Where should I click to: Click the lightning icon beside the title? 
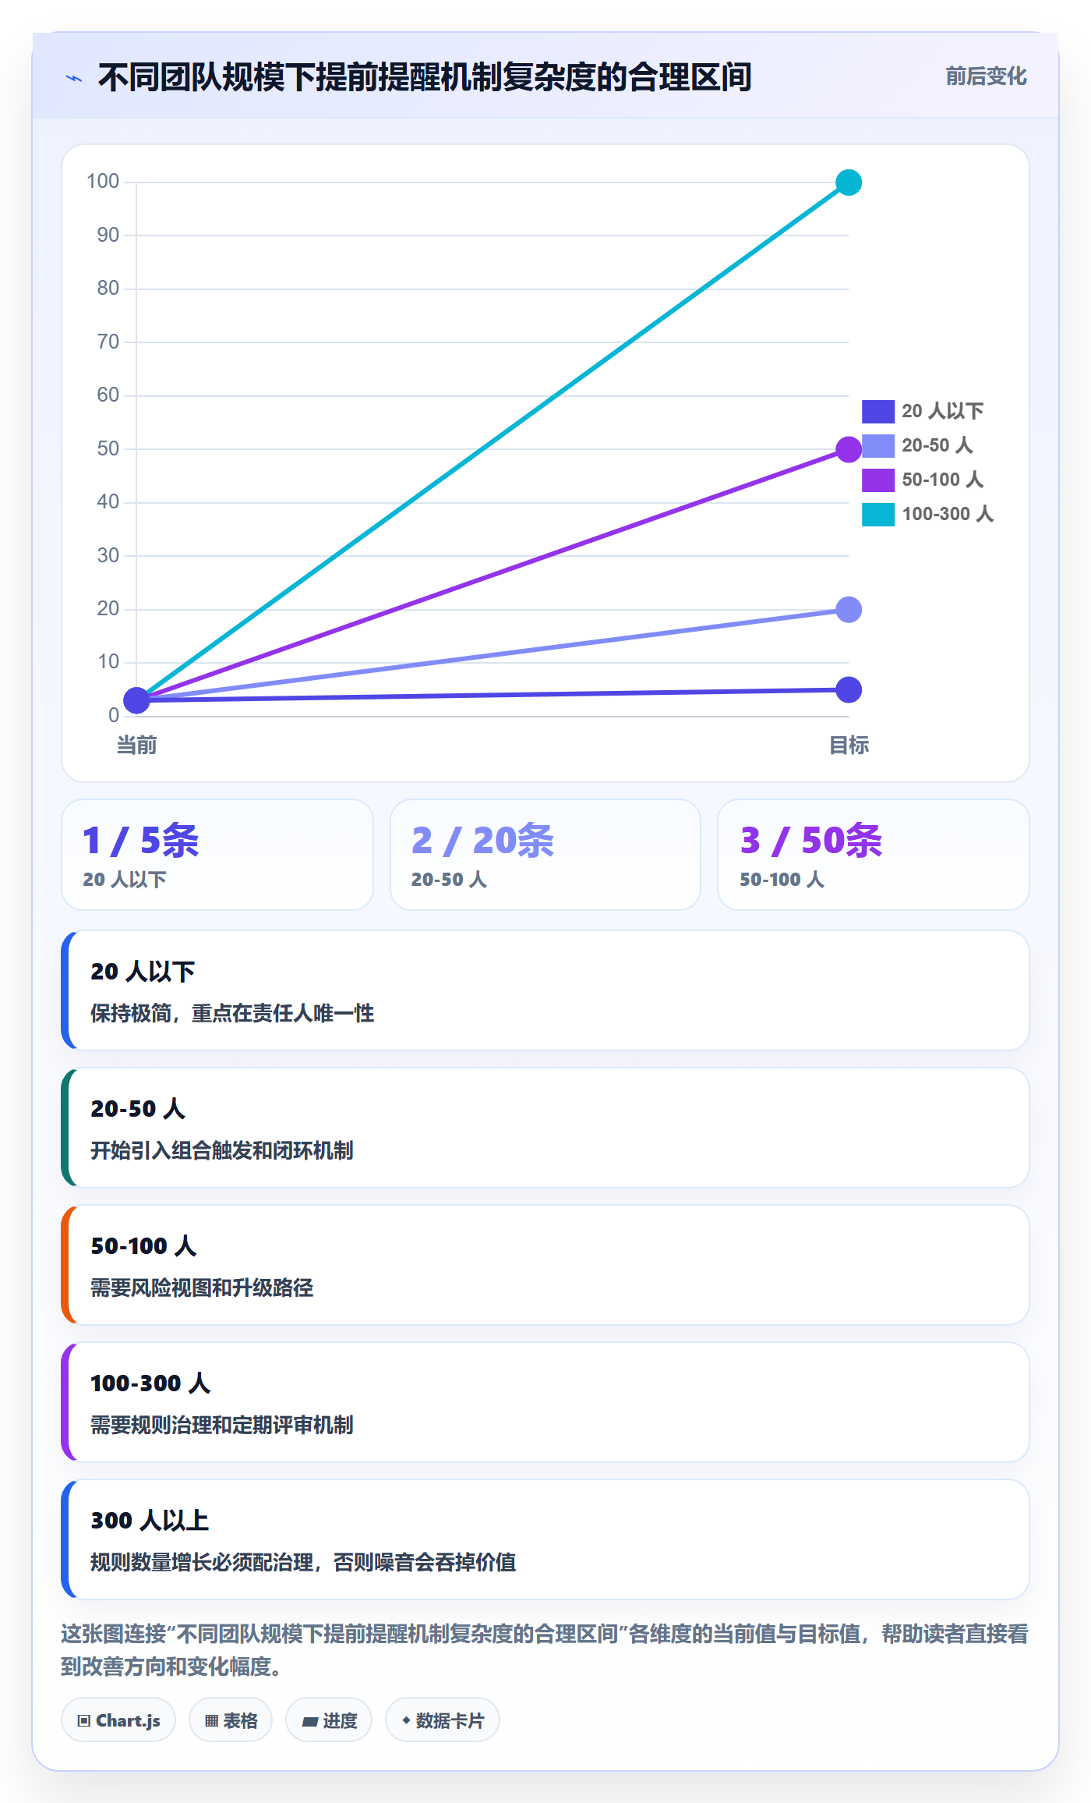click(x=74, y=78)
